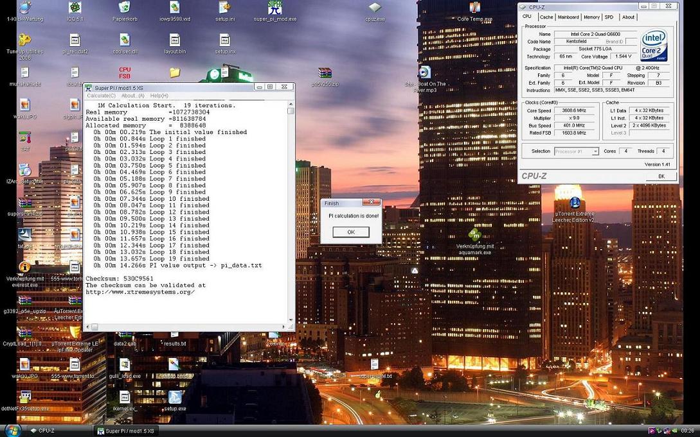The image size is (700, 437).
Task: Select the setup.ini file icon
Action: (225, 12)
